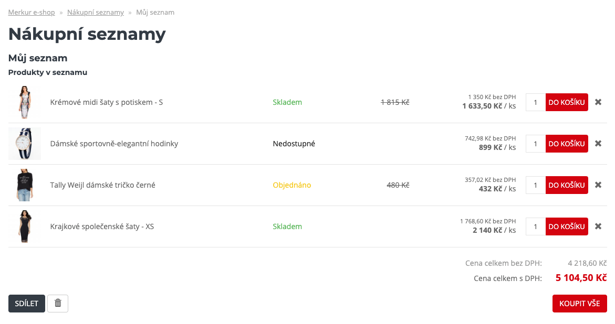The image size is (615, 324).
Task: Open the Nákupní seznamy breadcrumb link
Action: [95, 13]
